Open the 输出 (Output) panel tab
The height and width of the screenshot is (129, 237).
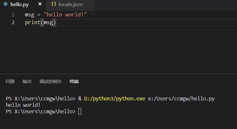coord(27,81)
